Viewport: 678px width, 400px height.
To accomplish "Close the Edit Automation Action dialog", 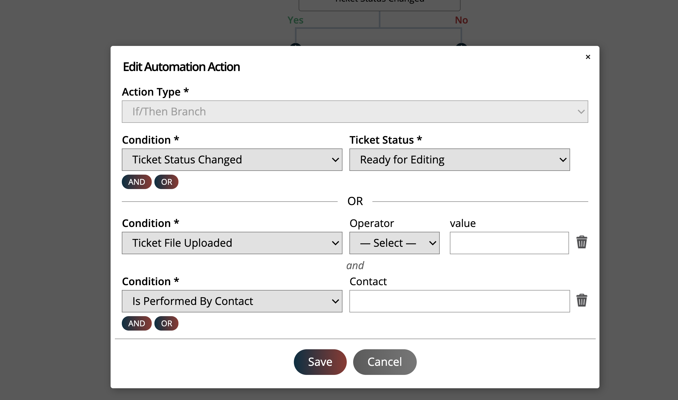I will (x=588, y=57).
